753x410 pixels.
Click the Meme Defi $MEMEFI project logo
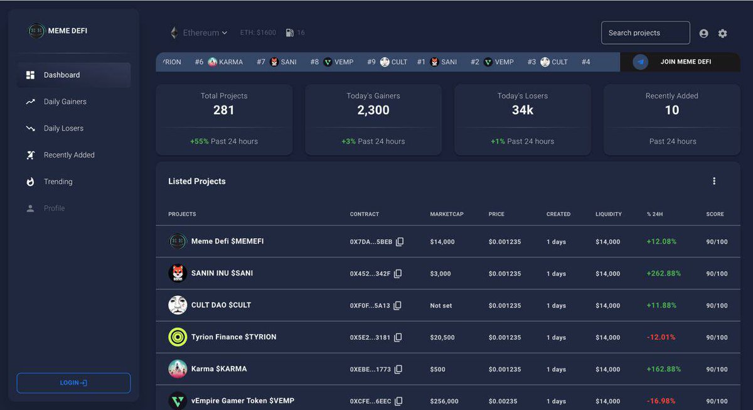coord(178,241)
